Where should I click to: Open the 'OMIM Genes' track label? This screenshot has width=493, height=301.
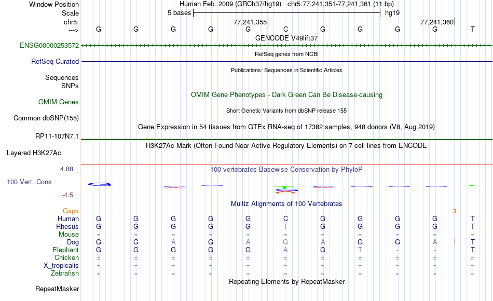[59, 102]
